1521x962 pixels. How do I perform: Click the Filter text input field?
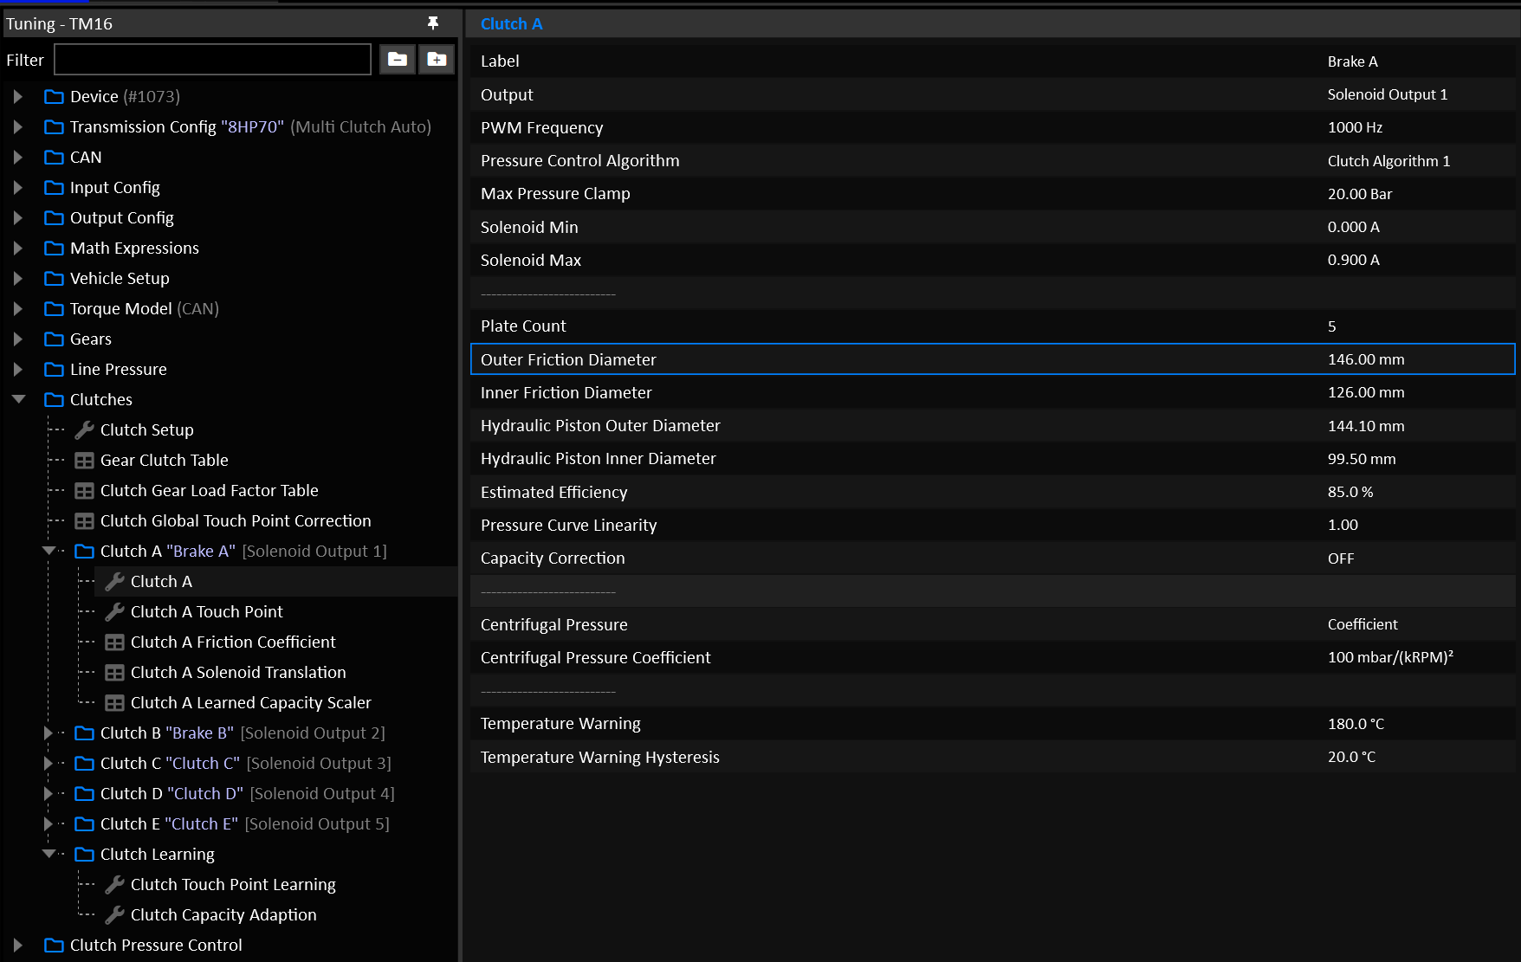point(212,60)
